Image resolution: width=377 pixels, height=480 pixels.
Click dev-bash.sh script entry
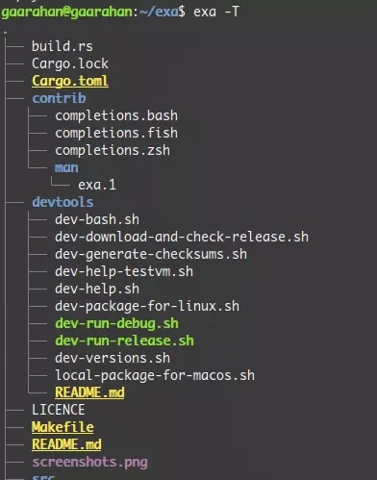[x=97, y=219]
